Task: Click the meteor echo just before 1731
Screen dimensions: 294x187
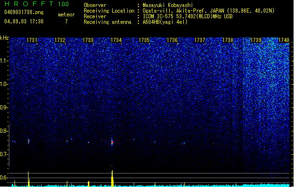Action: click(x=29, y=141)
